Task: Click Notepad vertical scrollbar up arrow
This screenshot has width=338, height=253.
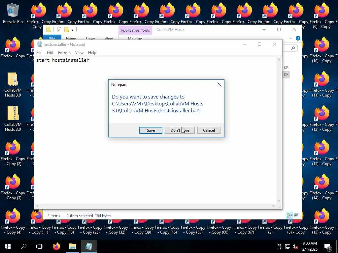Action: tap(279, 60)
